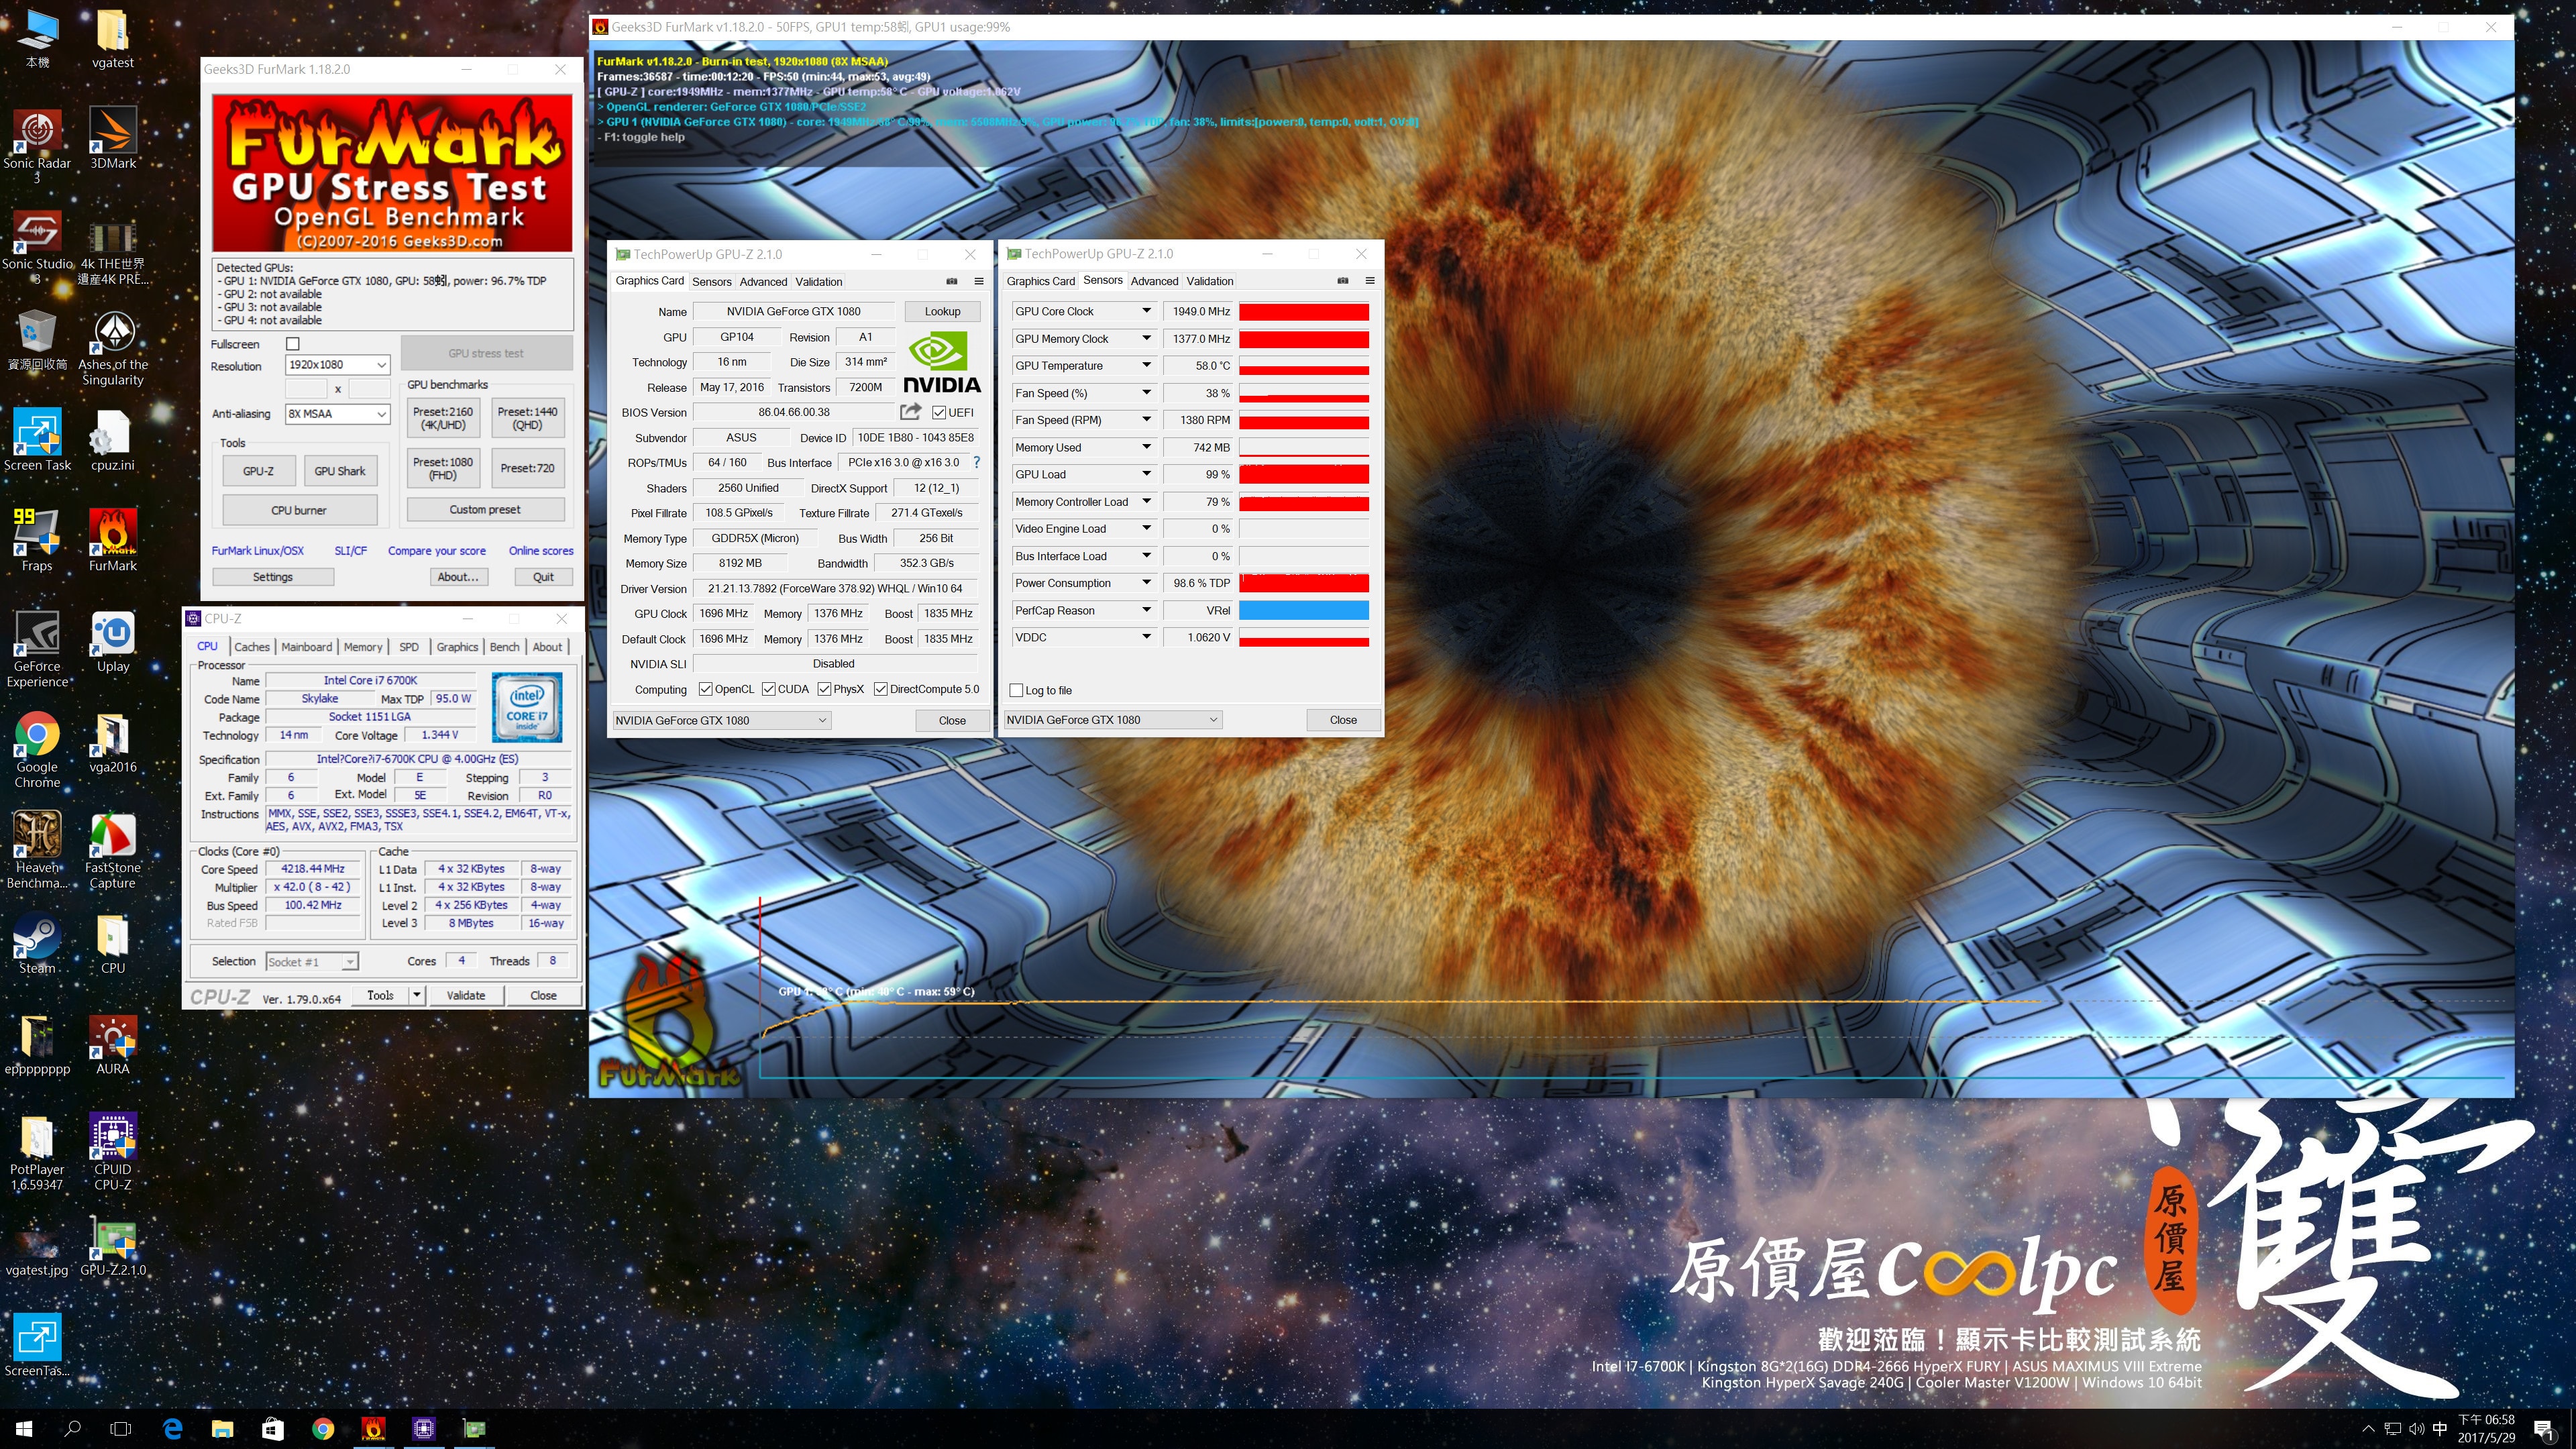This screenshot has height=1449, width=2576.
Task: Toggle the DirectCompute 5.0 checkbox
Action: (x=881, y=689)
